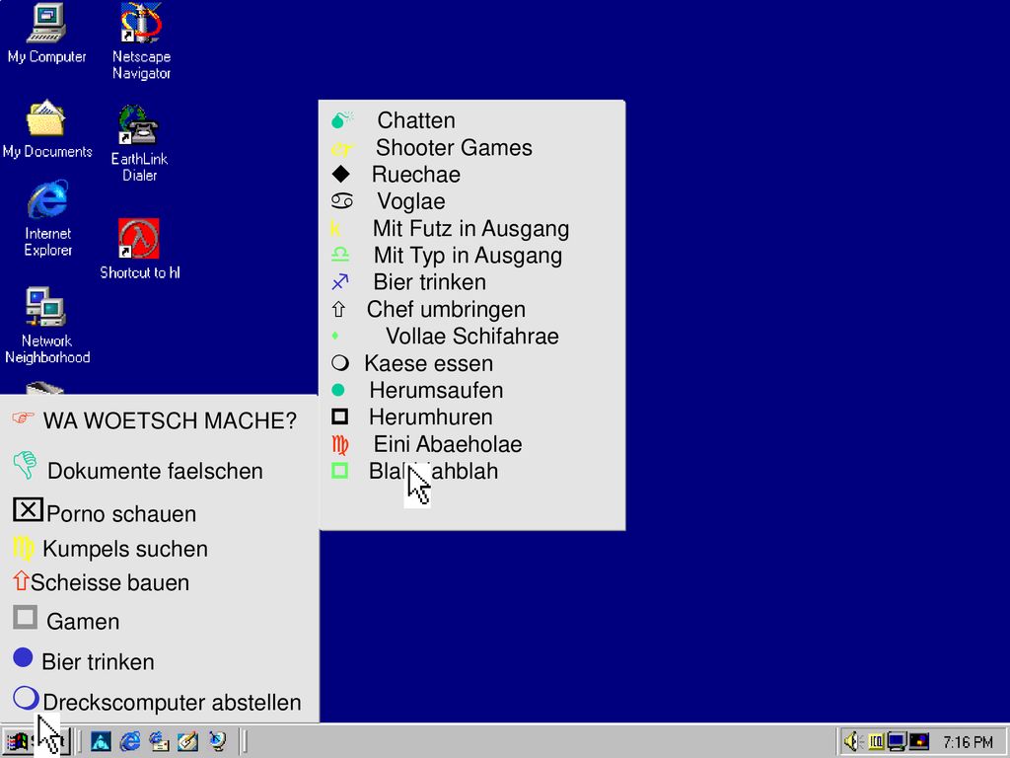This screenshot has height=758, width=1010.
Task: Click the Cancer symbol beside Voglae
Action: 342,201
